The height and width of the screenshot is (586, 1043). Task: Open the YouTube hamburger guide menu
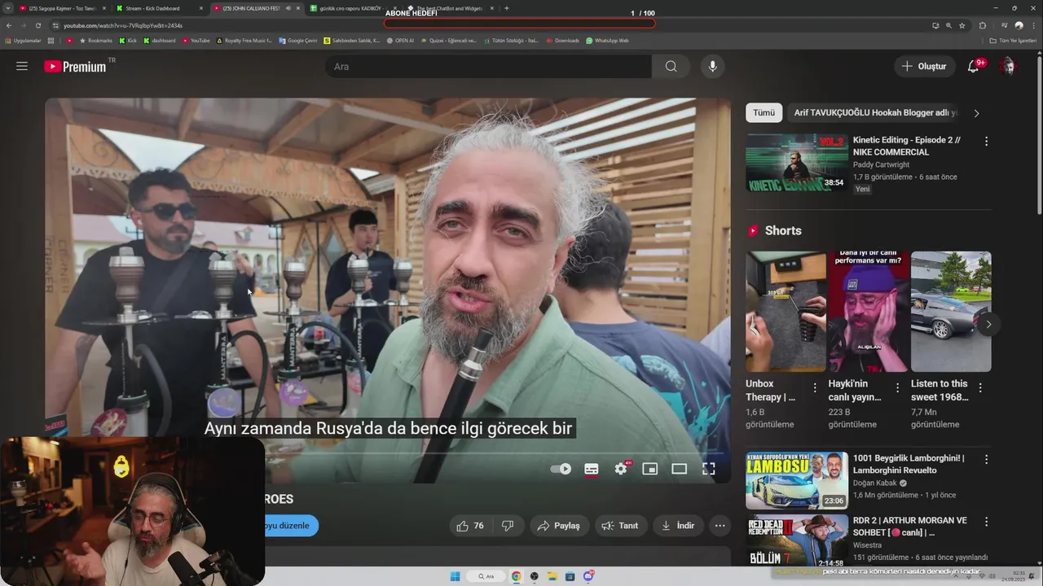pyautogui.click(x=22, y=66)
